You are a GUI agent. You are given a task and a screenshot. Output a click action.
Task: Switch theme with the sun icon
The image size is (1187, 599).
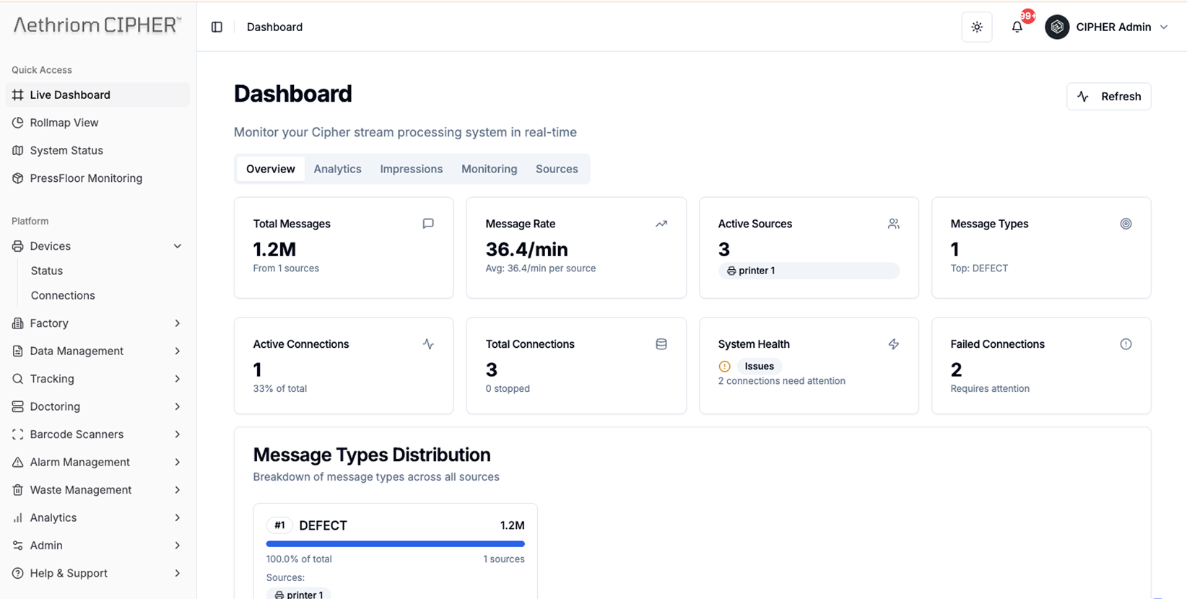[x=977, y=27]
